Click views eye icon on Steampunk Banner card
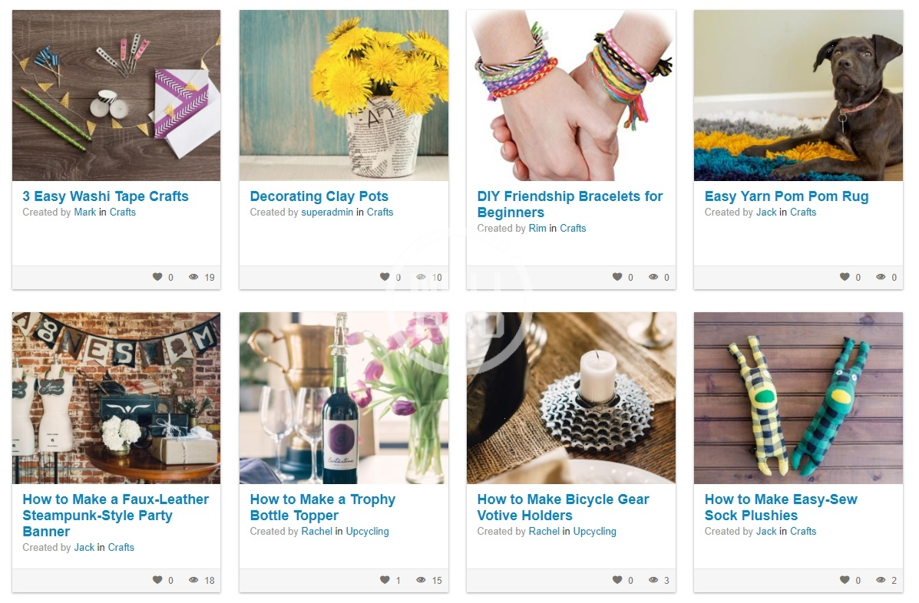 193,580
